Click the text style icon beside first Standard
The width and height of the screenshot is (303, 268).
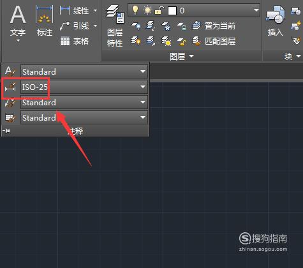(x=10, y=71)
